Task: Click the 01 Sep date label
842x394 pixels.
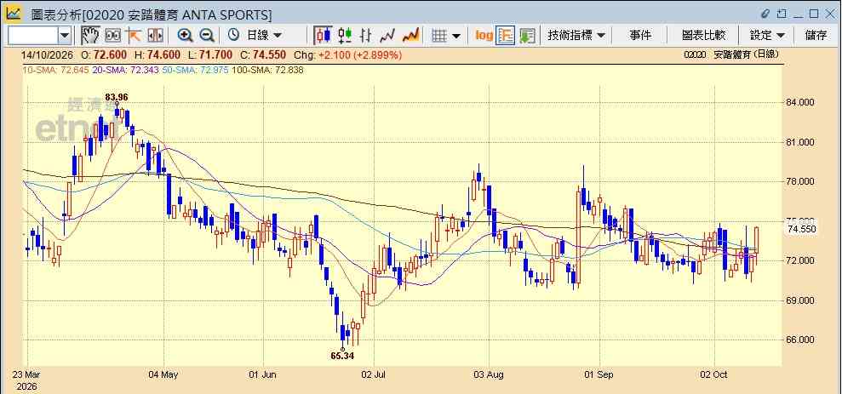Action: click(x=599, y=374)
